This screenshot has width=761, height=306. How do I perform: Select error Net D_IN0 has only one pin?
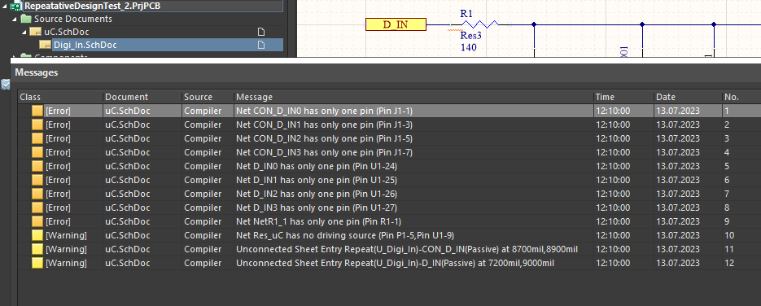coord(389,166)
